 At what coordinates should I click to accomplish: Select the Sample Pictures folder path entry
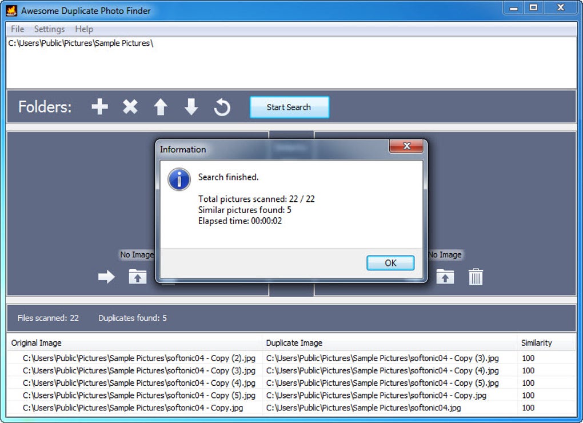81,43
